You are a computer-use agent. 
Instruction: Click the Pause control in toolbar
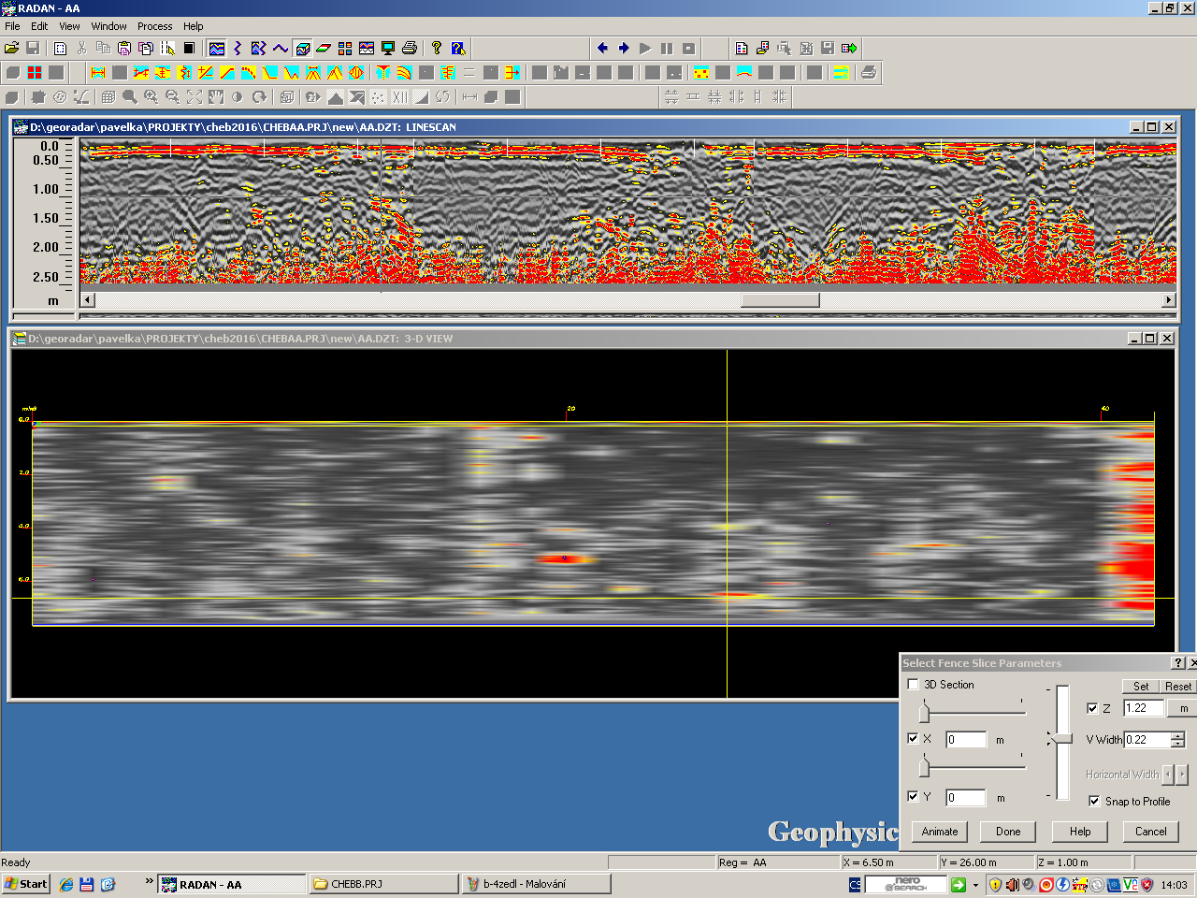tap(667, 48)
